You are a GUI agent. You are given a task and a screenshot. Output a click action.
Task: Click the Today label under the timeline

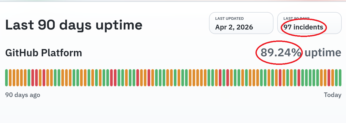point(333,95)
